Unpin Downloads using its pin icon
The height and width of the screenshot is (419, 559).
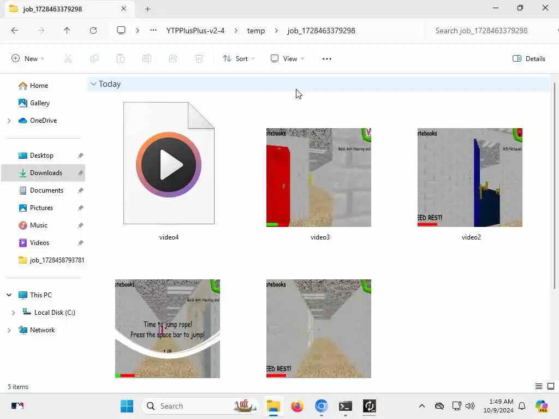[x=81, y=173]
